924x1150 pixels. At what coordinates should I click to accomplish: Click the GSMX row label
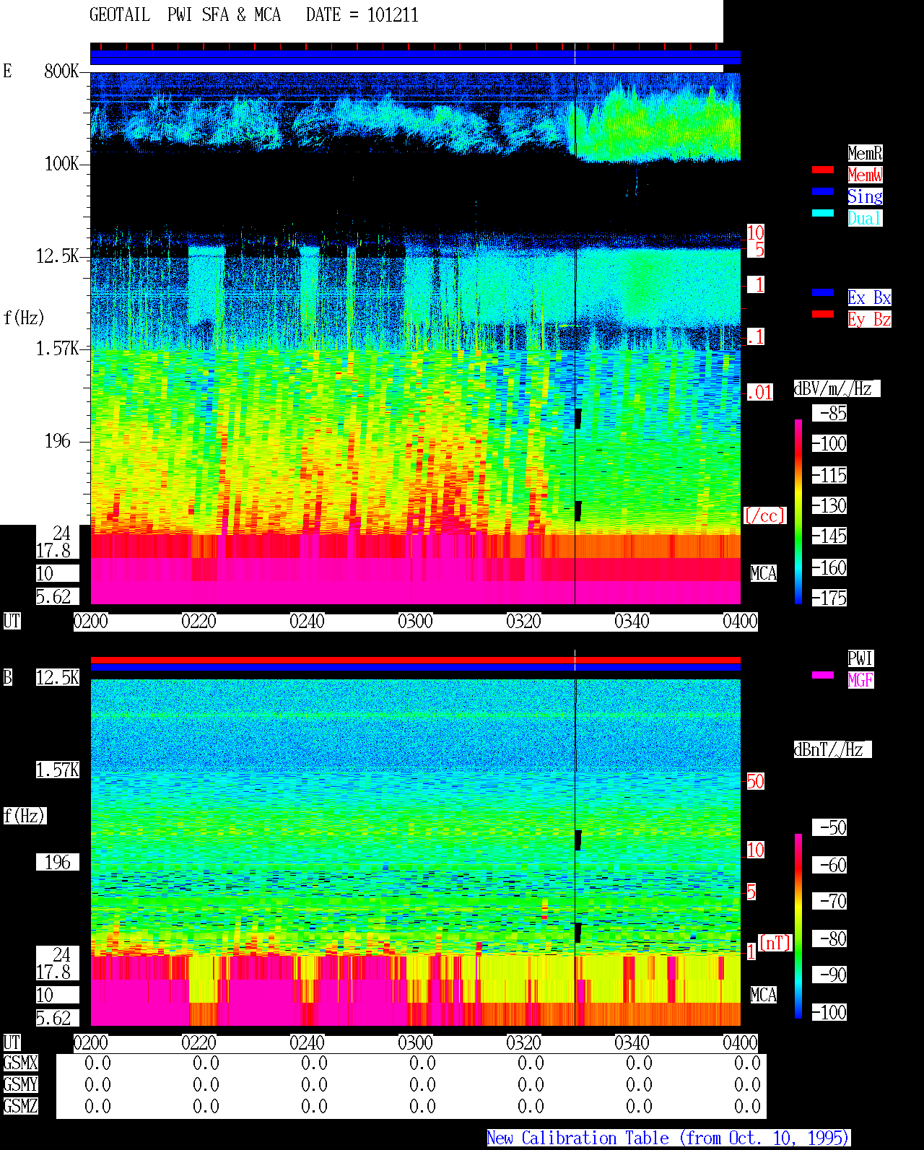click(20, 1063)
